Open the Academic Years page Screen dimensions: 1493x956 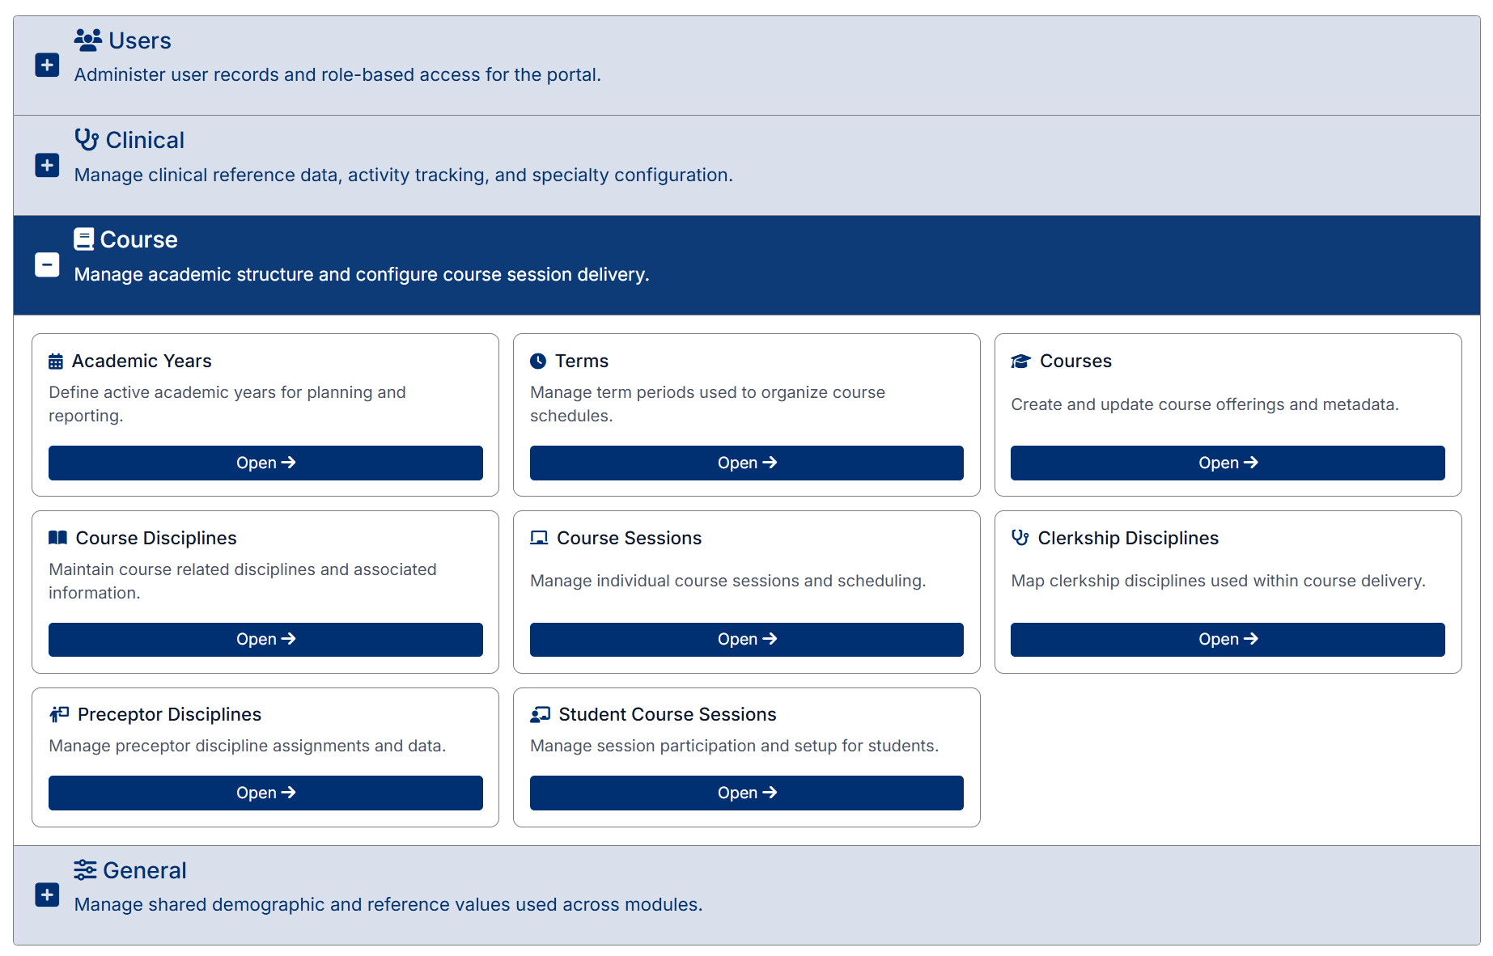(265, 463)
